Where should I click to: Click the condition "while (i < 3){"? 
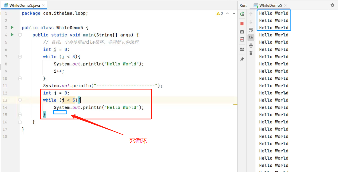[x=62, y=57]
